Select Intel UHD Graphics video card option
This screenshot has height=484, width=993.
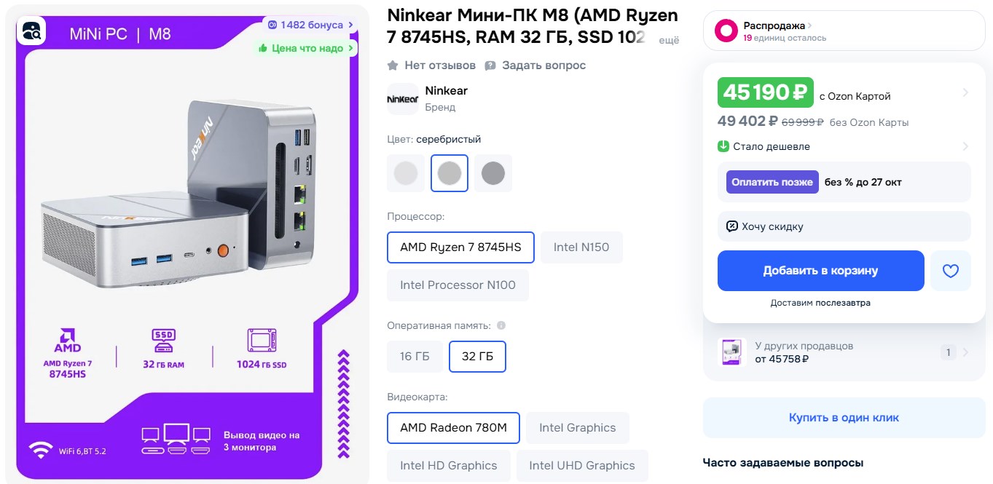[582, 466]
